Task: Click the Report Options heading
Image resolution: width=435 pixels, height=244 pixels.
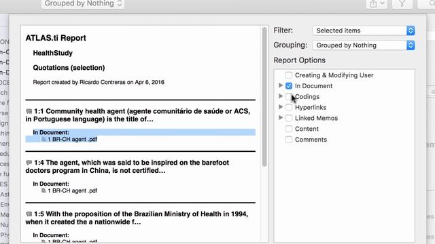Action: (x=299, y=60)
